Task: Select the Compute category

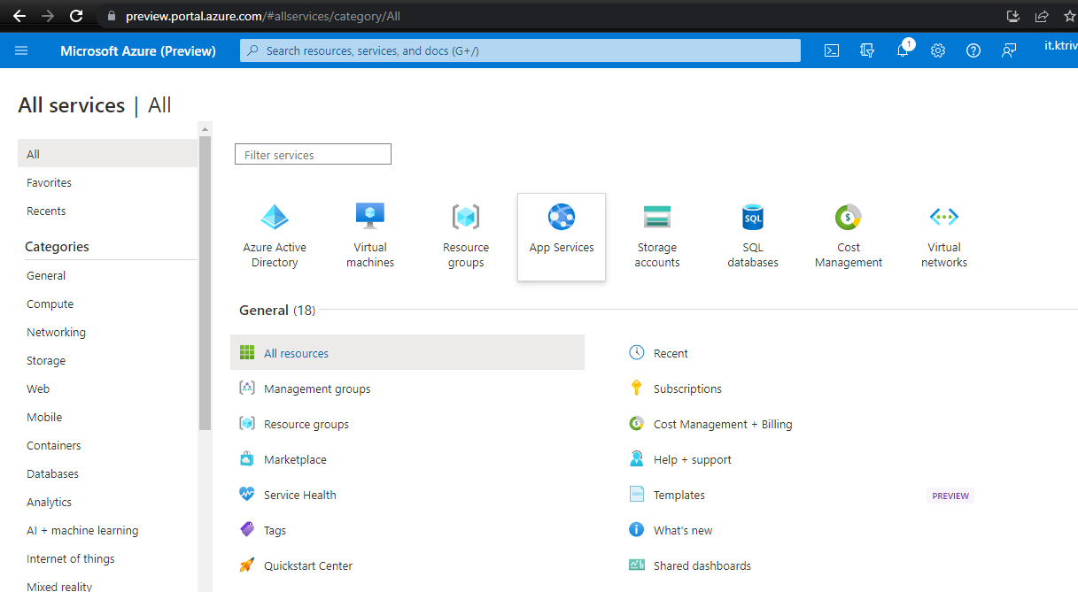Action: tap(50, 304)
